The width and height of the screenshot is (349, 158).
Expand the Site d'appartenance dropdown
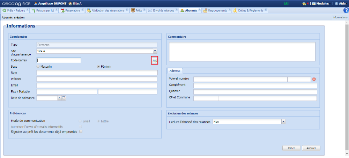(155, 51)
